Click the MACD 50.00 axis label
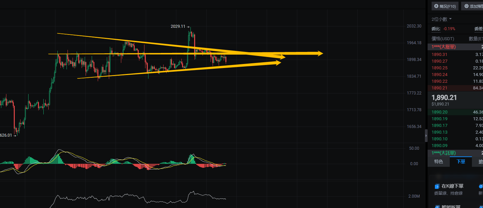 (x=414, y=148)
